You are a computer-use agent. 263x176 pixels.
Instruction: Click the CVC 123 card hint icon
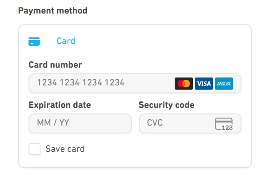click(x=224, y=124)
